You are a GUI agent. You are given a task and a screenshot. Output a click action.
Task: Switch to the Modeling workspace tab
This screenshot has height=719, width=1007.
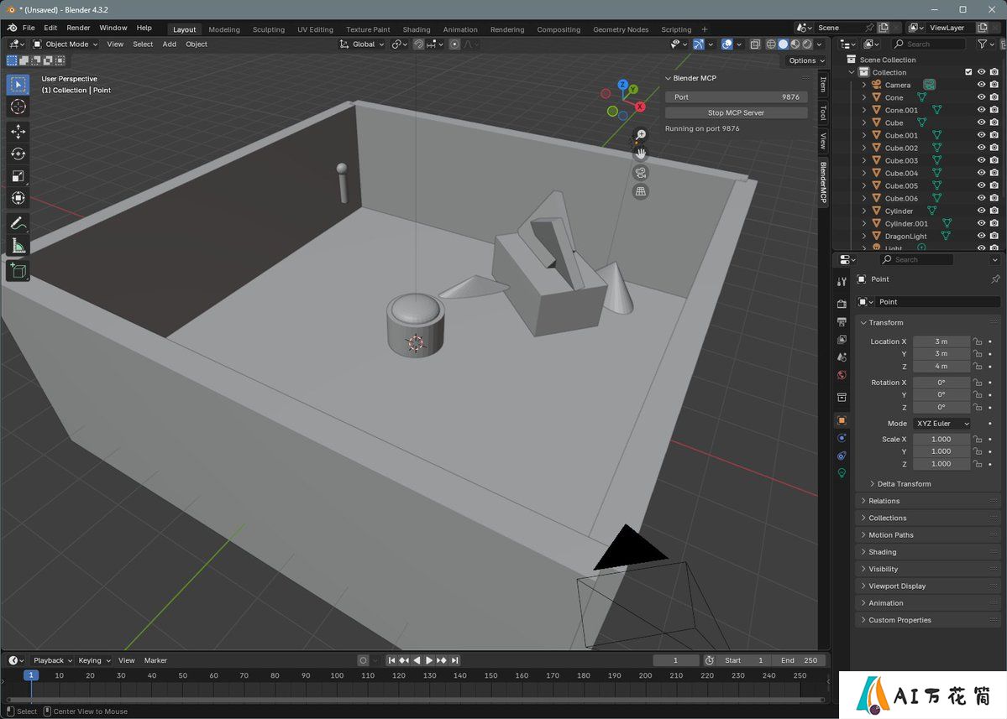click(224, 29)
